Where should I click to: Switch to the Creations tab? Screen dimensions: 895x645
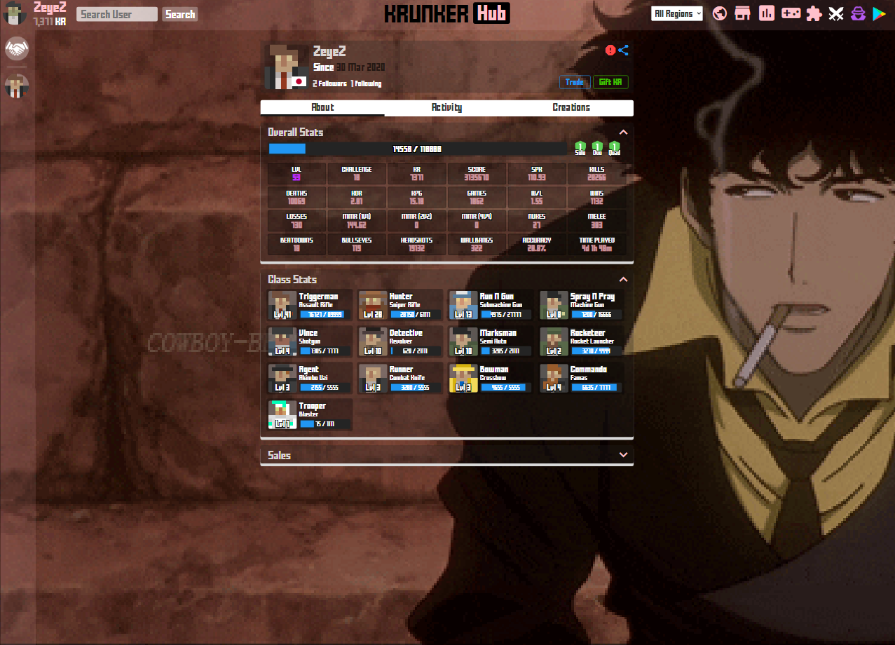(571, 107)
